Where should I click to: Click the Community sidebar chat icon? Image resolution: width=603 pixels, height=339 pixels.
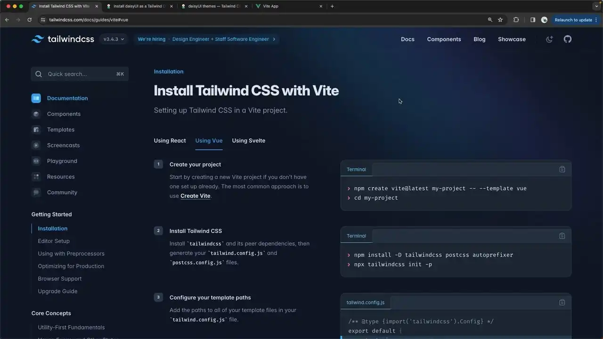pos(36,193)
